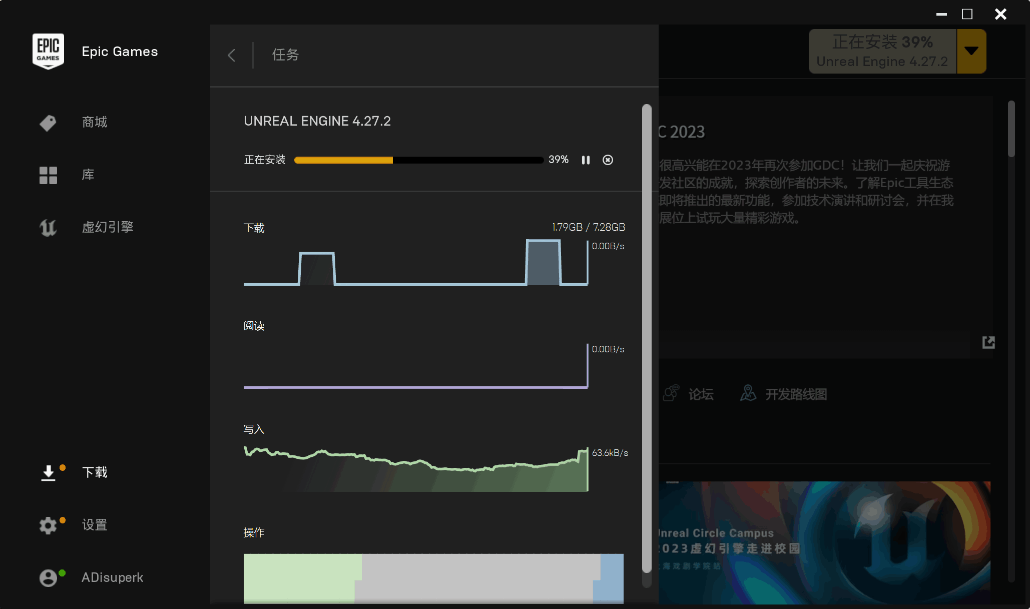Click the 39% progress percentage text
The width and height of the screenshot is (1030, 609).
click(559, 160)
